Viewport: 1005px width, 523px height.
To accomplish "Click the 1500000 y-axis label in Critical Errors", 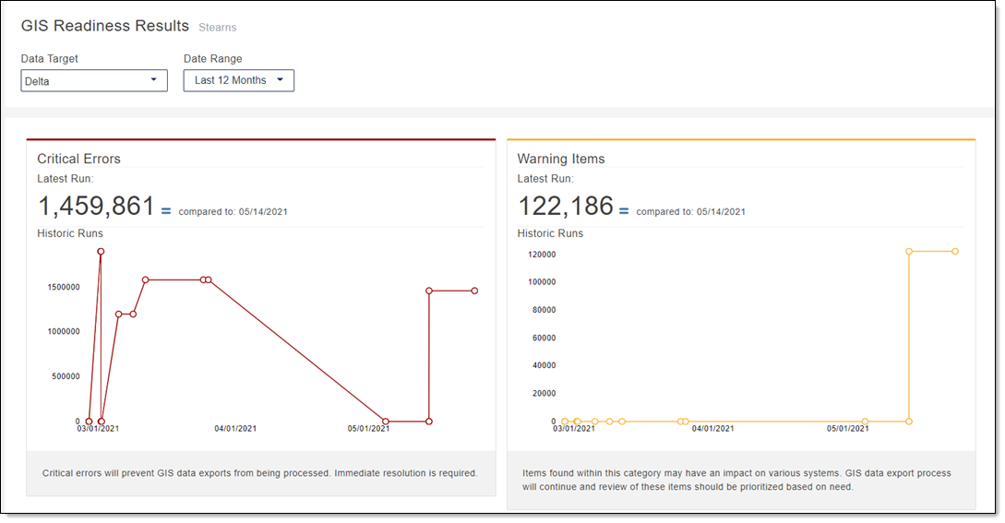I will tap(69, 287).
